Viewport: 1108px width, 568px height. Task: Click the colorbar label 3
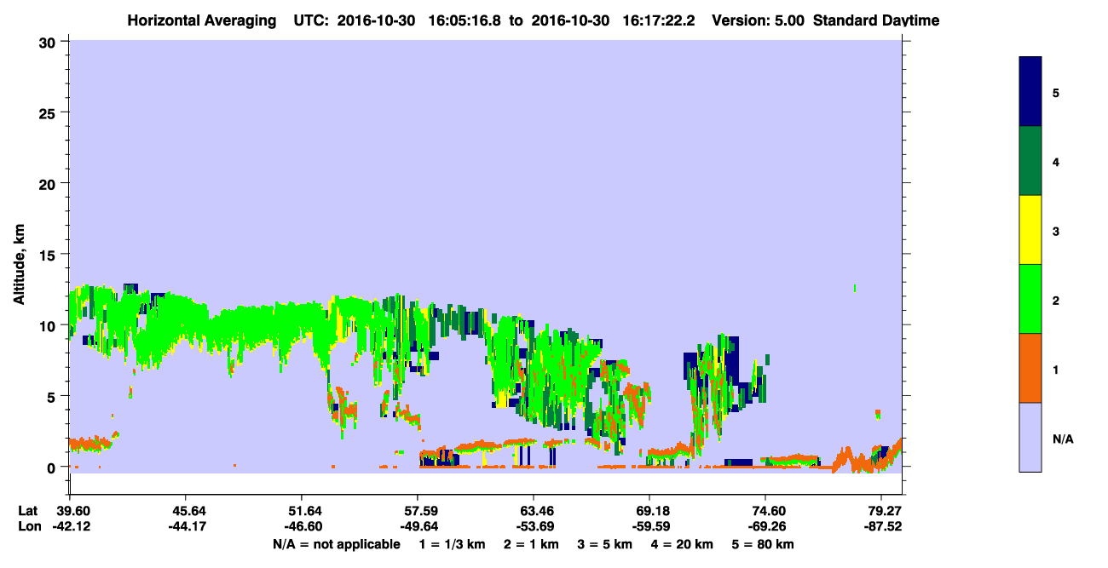pos(1056,231)
